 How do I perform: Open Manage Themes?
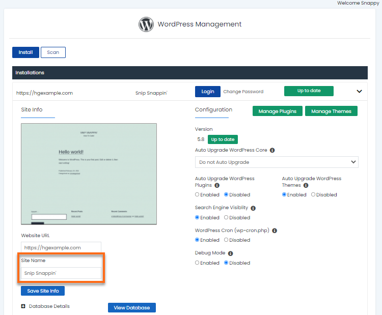coord(331,111)
